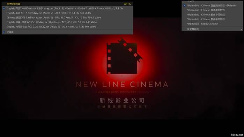
Task: Click the blue bullet next to 立体声
Action: click(4, 32)
